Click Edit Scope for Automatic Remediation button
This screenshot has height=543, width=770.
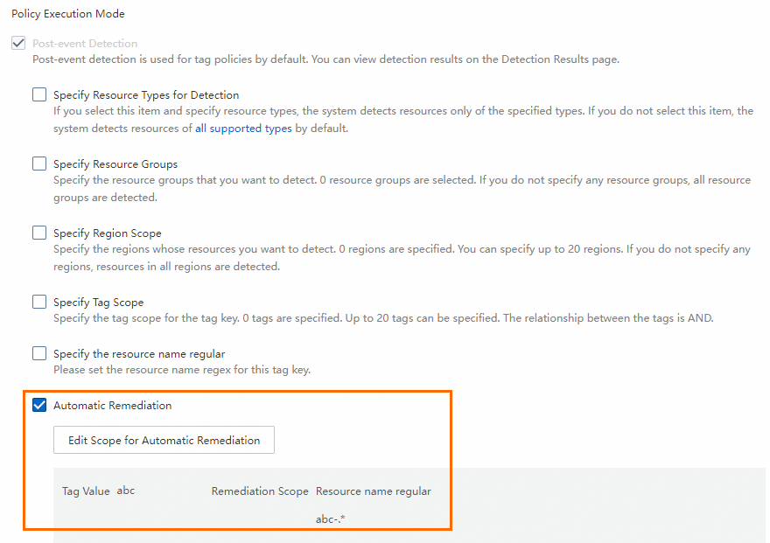[164, 440]
